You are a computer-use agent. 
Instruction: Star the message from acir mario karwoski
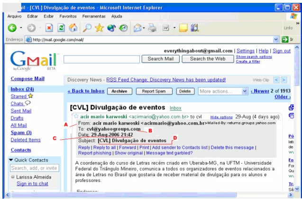(76, 116)
